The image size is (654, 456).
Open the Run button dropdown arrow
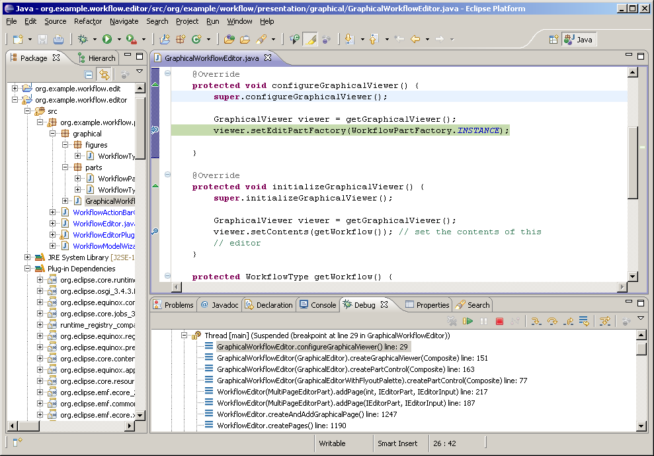(118, 40)
